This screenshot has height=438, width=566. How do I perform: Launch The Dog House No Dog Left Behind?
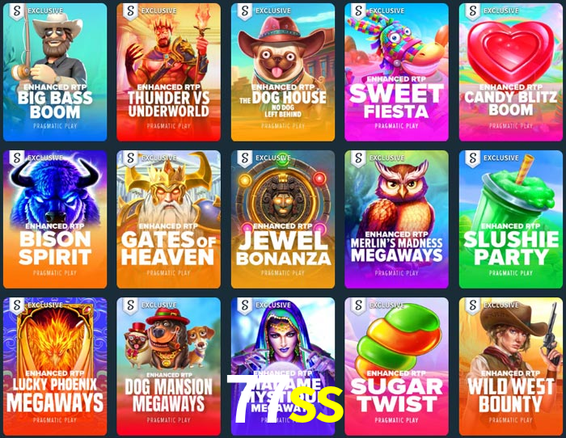283,72
